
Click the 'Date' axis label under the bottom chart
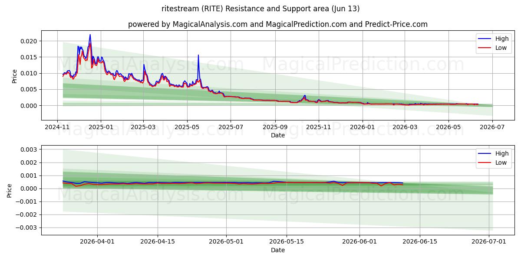(278, 250)
